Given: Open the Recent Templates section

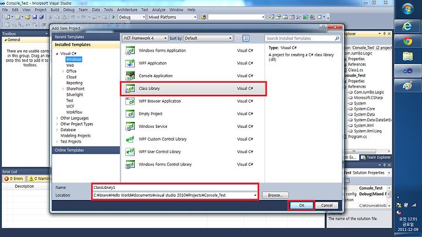Looking at the screenshot, I should click(86, 37).
